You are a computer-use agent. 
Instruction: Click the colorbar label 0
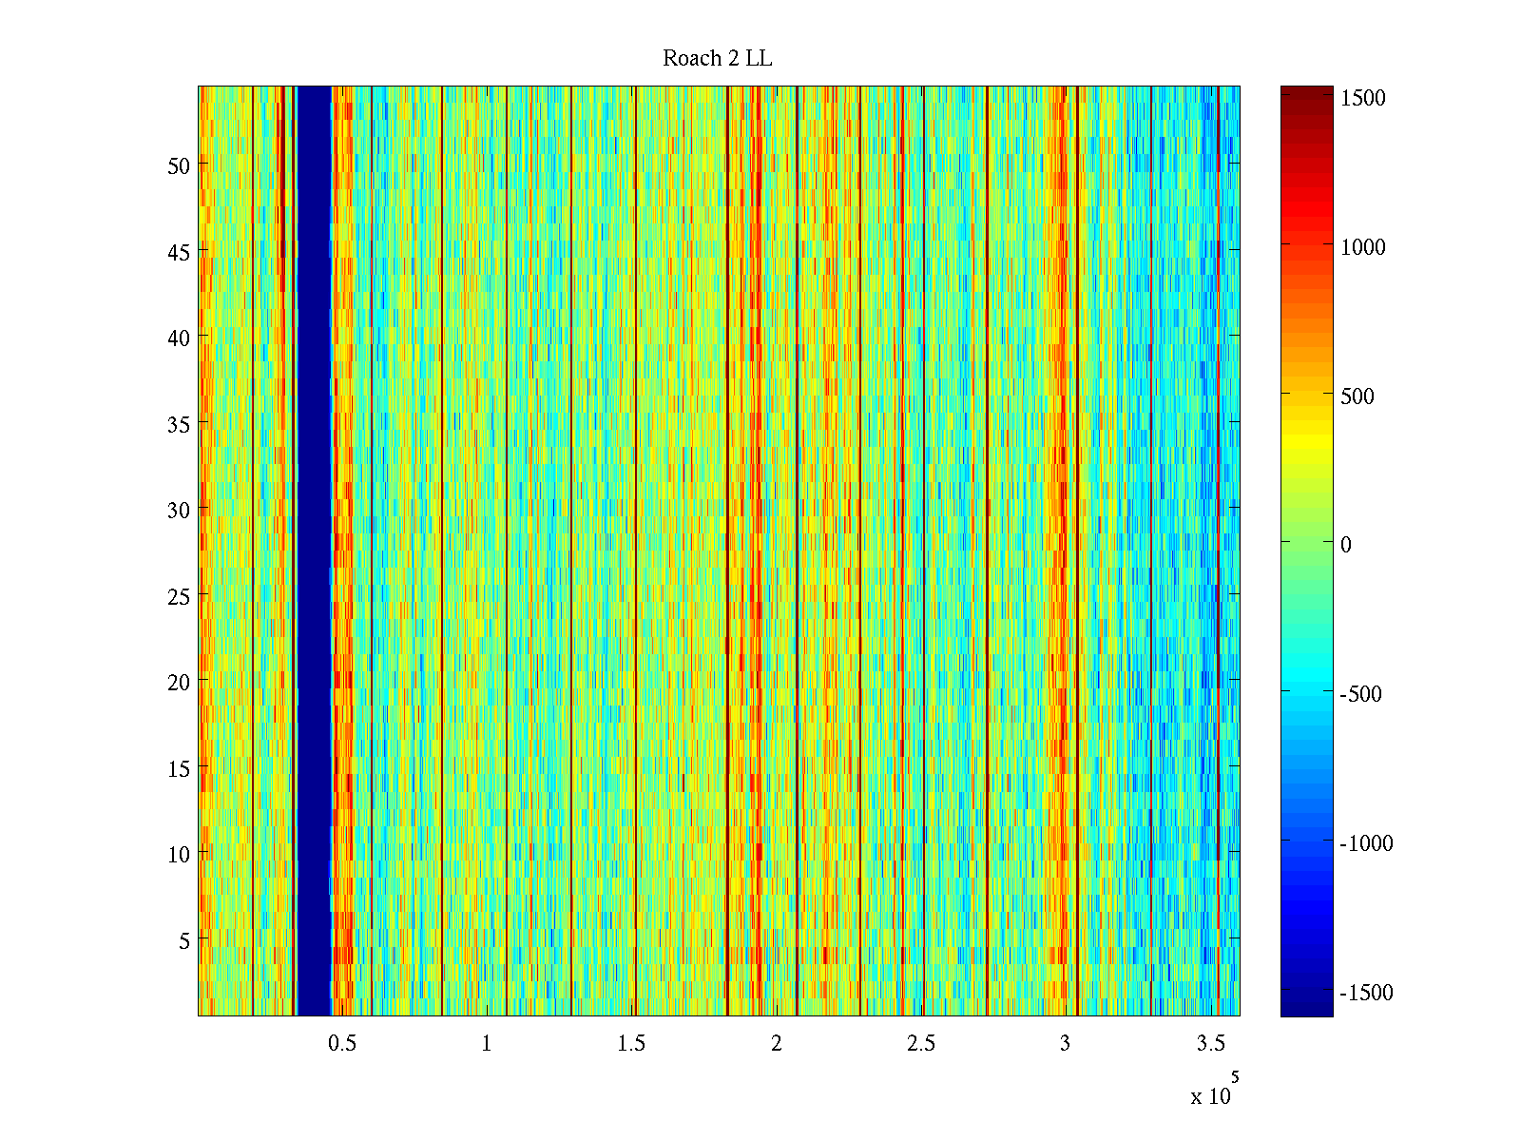click(1345, 545)
